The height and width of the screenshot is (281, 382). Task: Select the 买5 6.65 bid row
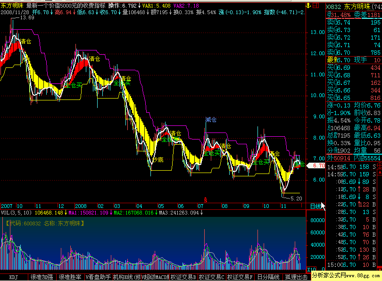pyautogui.click(x=354, y=98)
